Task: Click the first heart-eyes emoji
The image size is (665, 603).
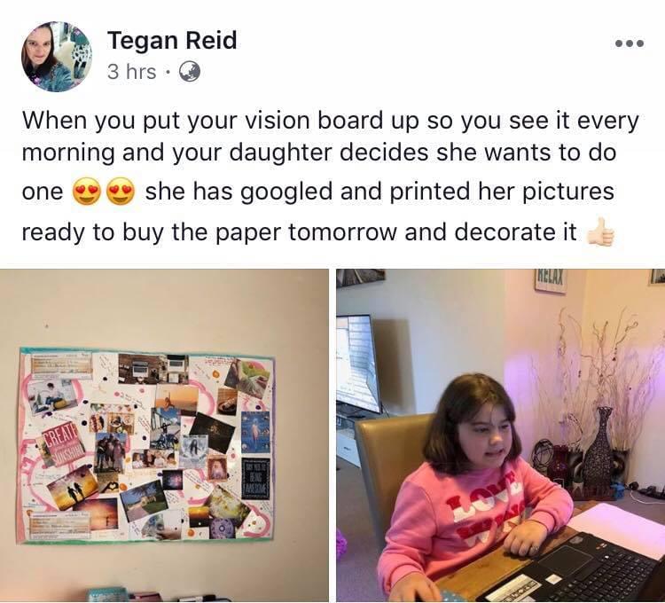Action: tap(87, 192)
